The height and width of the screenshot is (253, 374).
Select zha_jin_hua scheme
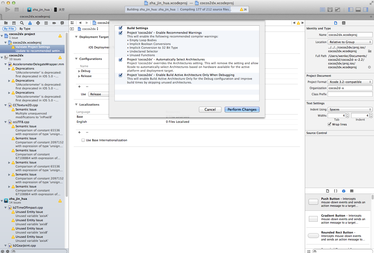point(39,10)
